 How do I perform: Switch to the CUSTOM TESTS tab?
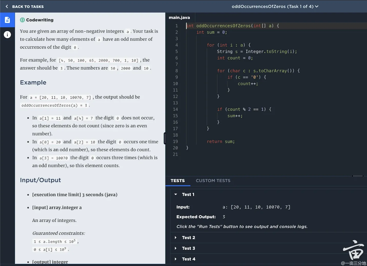(213, 181)
